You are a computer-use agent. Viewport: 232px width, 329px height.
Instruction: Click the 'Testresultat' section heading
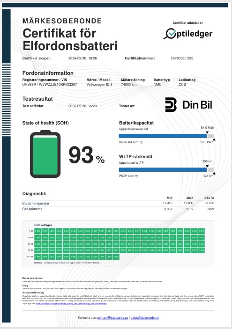pos(37,99)
